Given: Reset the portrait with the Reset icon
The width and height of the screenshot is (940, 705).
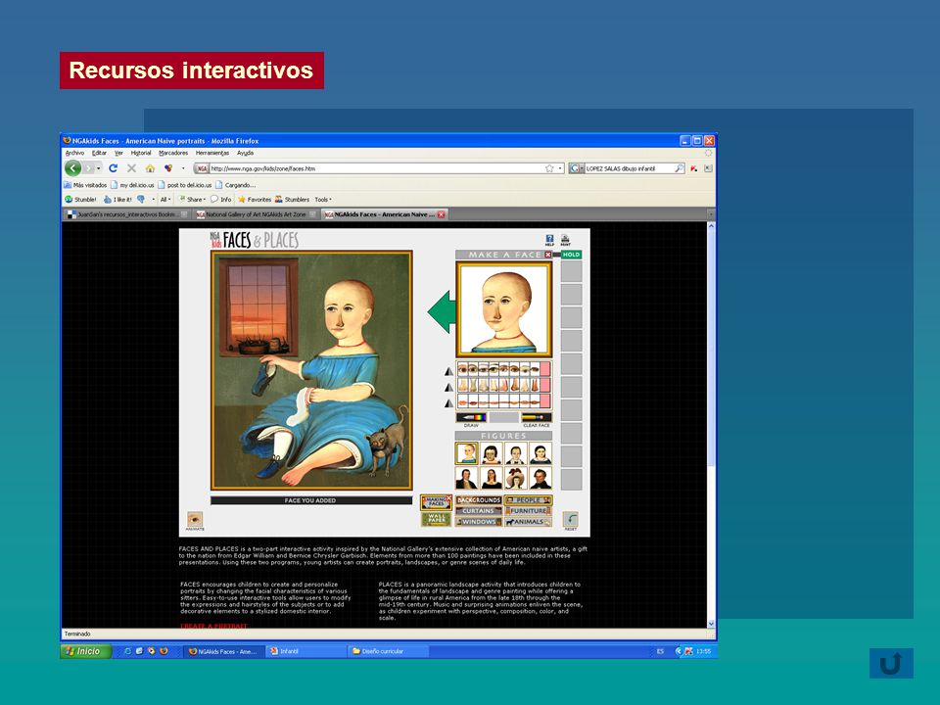Looking at the screenshot, I should coord(570,519).
